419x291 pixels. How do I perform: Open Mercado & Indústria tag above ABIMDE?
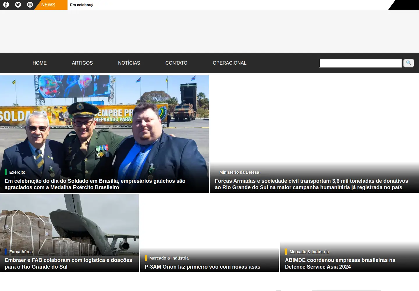pos(309,252)
